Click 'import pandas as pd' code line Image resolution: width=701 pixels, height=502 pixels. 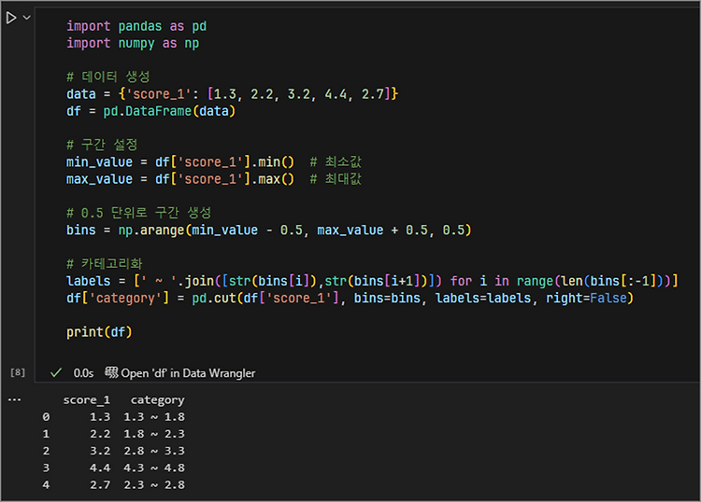(x=136, y=26)
